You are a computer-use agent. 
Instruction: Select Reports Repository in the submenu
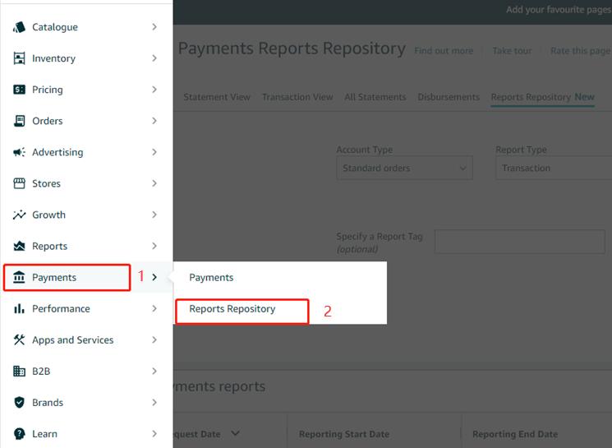click(232, 308)
